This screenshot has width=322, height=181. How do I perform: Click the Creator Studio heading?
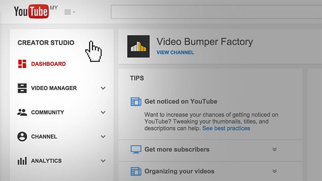pos(46,43)
